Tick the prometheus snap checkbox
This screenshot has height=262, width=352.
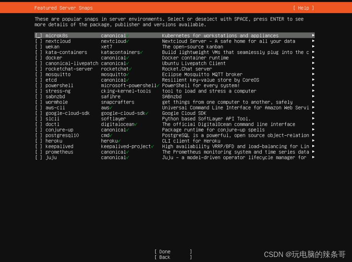tap(39, 152)
